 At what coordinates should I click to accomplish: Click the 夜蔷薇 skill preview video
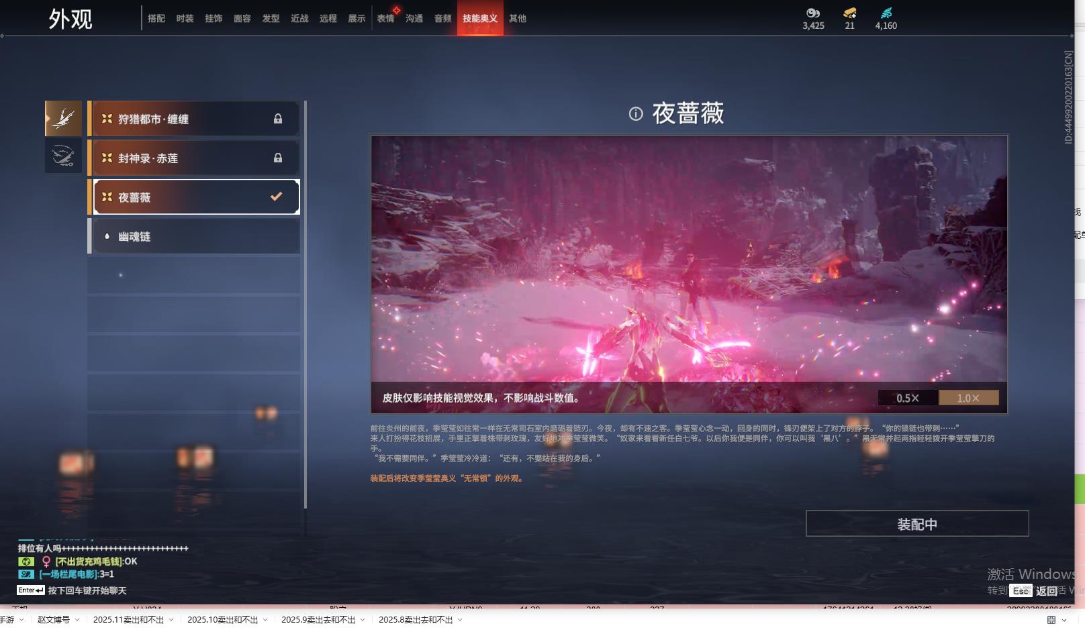pos(689,274)
